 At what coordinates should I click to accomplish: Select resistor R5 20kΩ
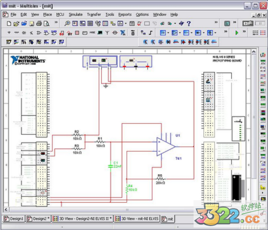(160, 179)
